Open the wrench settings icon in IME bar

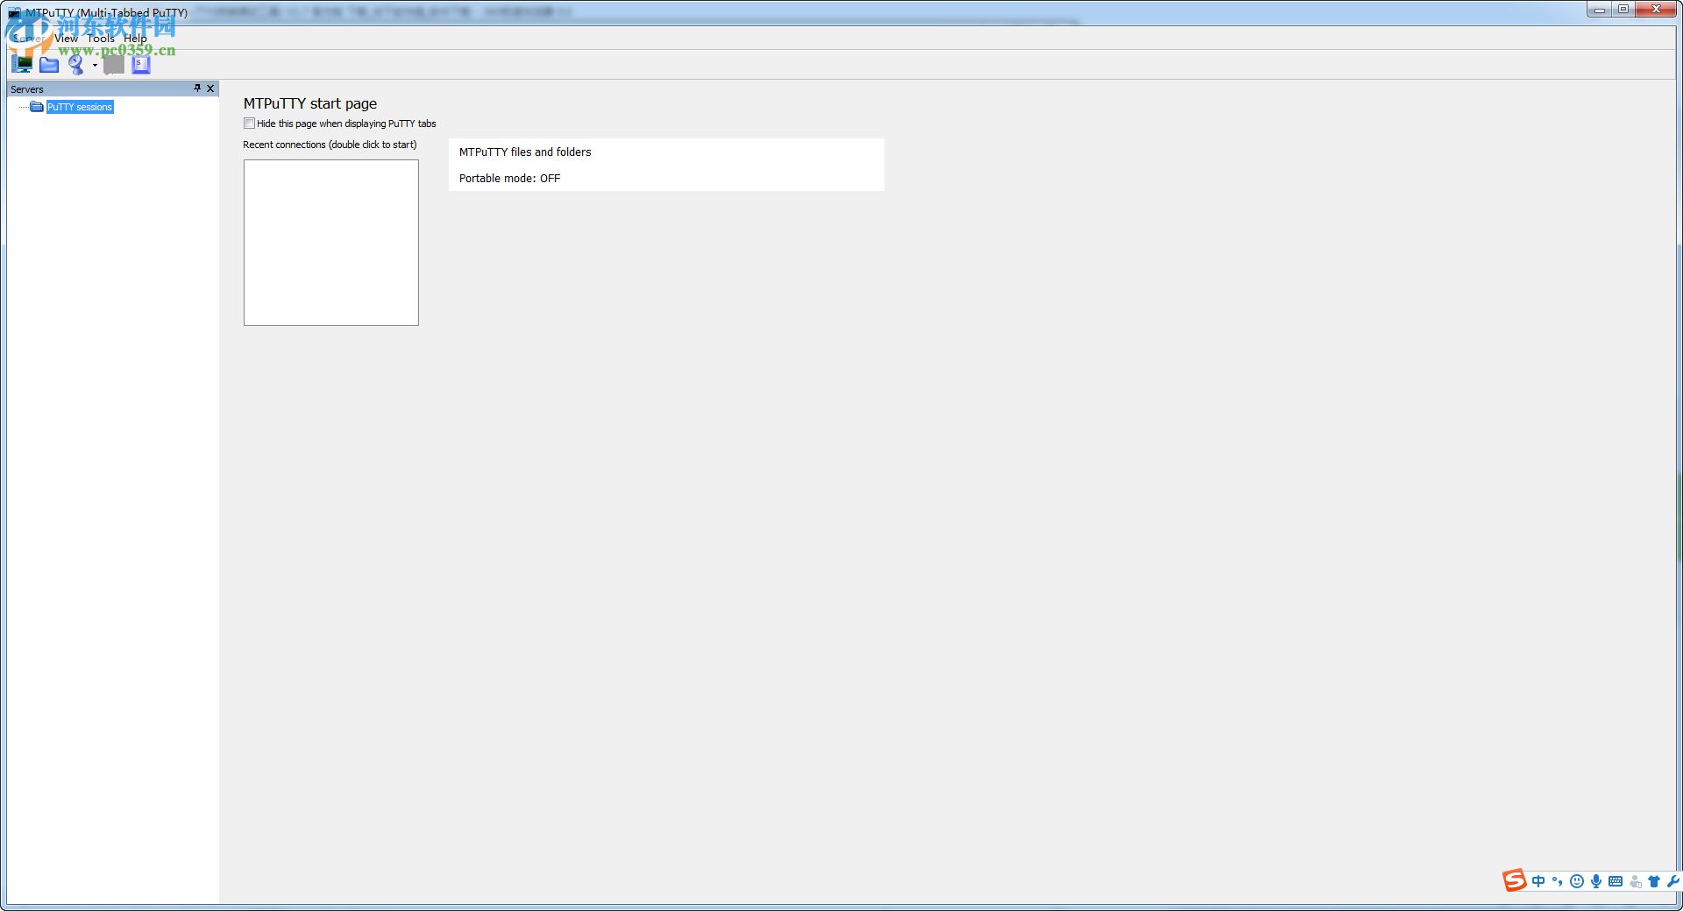click(1672, 881)
